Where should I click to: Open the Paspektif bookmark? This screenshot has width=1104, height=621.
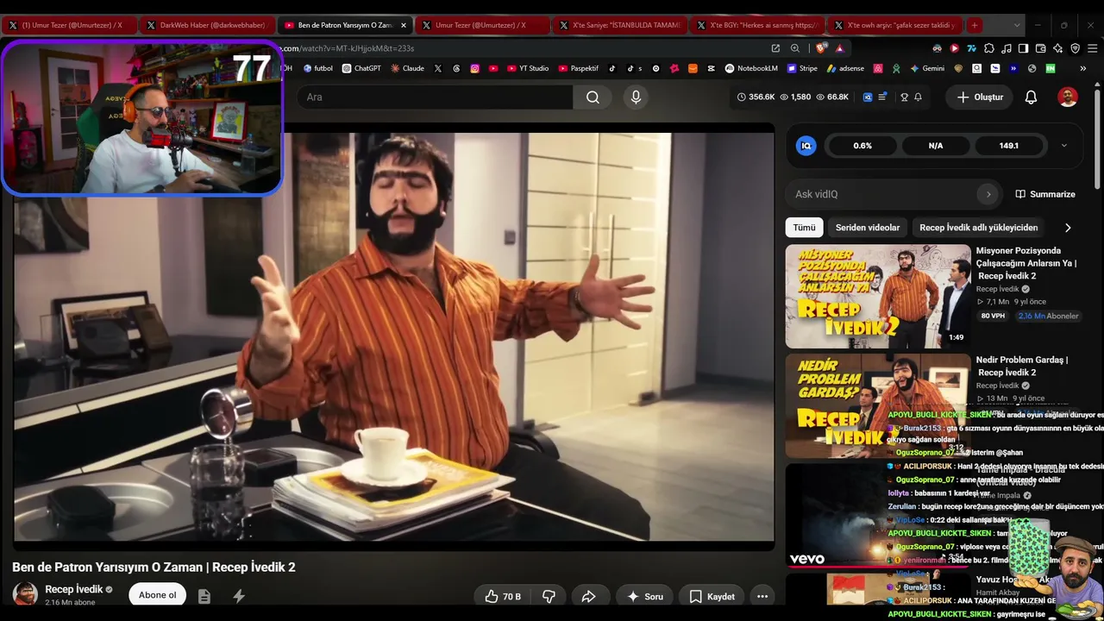point(579,68)
